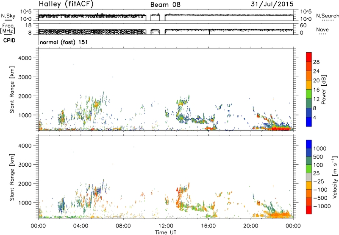Select the "1000" range tick on power panel
339x235 pixels.
[x=25, y=115]
